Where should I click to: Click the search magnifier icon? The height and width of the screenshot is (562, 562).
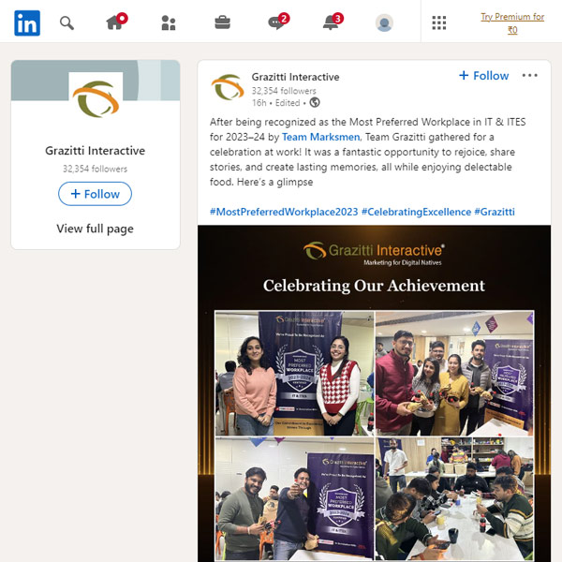pyautogui.click(x=67, y=23)
